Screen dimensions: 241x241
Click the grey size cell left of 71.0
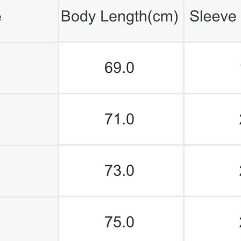pyautogui.click(x=29, y=119)
